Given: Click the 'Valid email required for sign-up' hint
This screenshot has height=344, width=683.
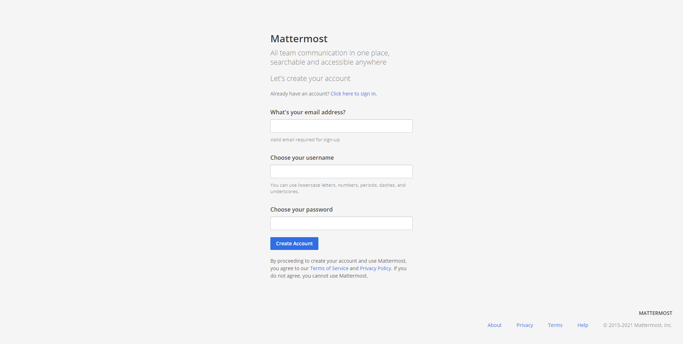Looking at the screenshot, I should tap(305, 140).
